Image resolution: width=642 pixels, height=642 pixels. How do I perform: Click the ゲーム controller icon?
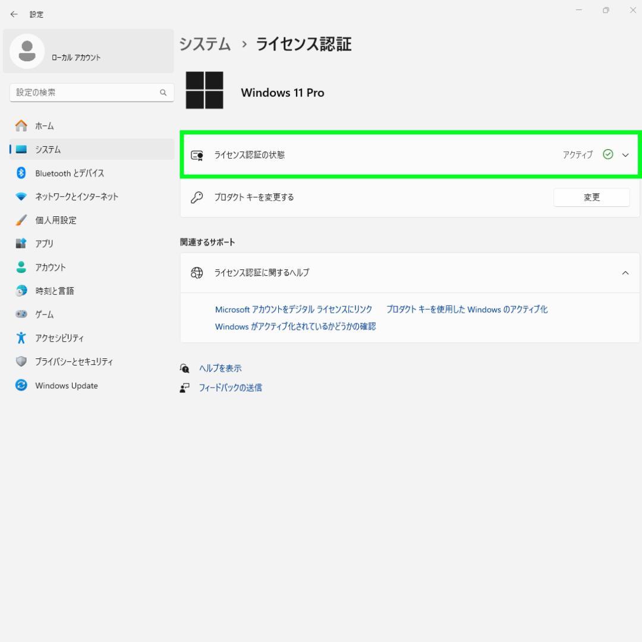tap(21, 314)
